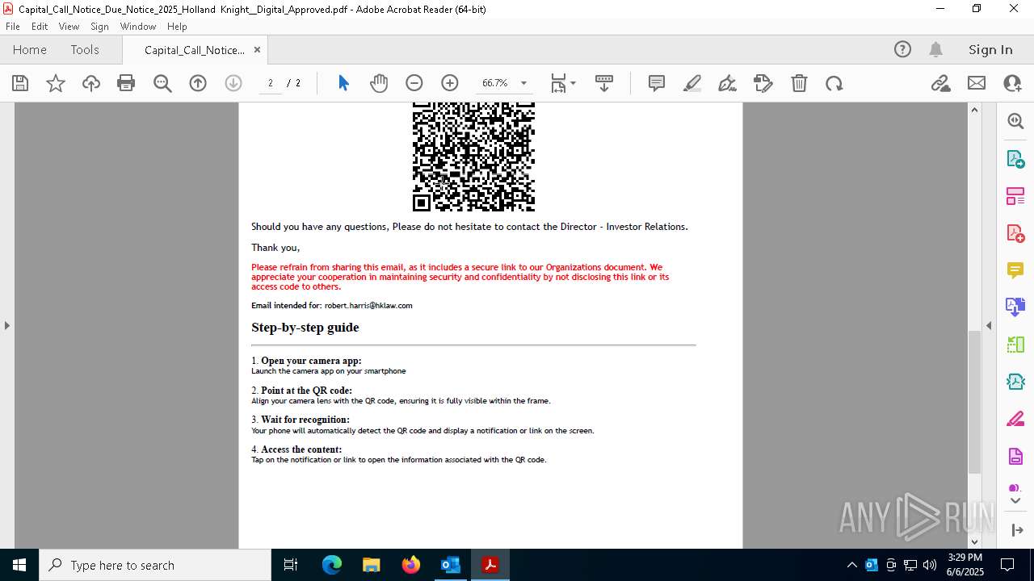Delete page with the trash icon
Screen dimensions: 1034x581
pos(799,83)
